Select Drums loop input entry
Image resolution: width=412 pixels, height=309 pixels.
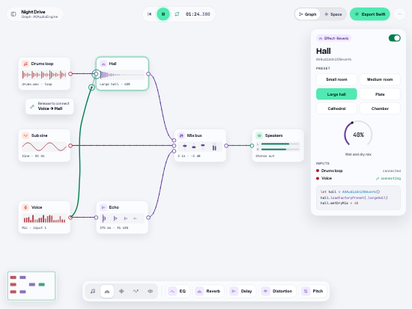coord(358,171)
